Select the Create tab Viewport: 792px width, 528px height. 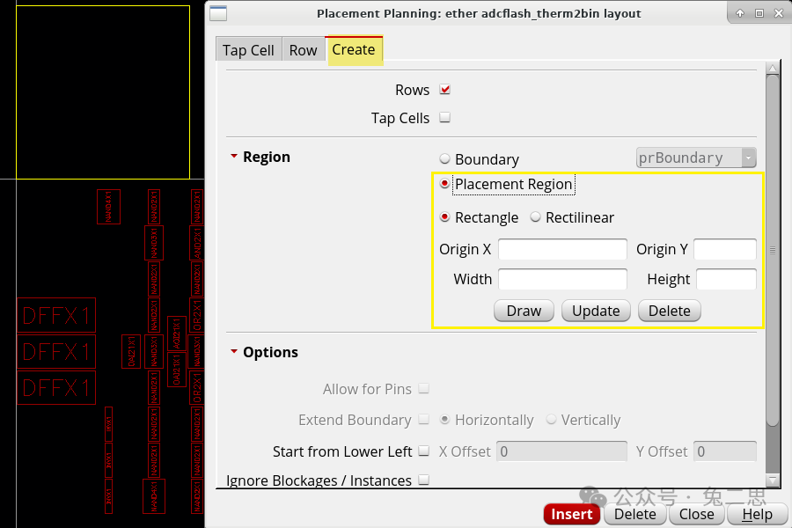click(354, 49)
